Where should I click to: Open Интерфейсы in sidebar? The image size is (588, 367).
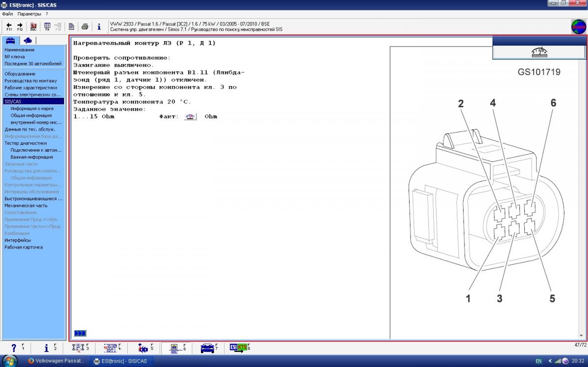pyautogui.click(x=18, y=240)
